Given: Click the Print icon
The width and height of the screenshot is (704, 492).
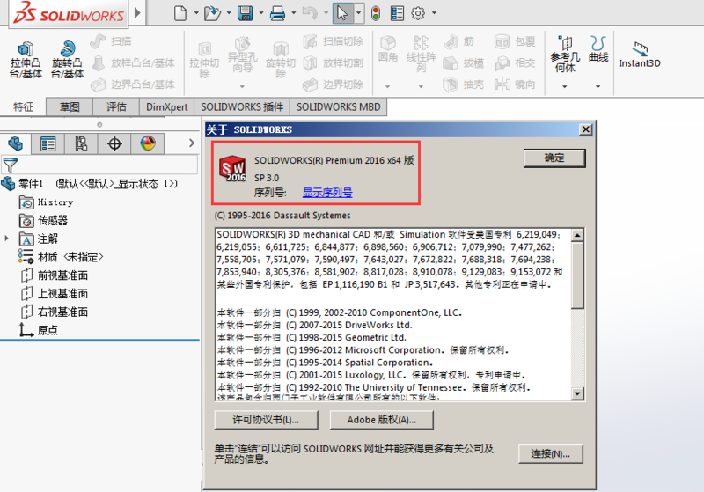Looking at the screenshot, I should tap(277, 13).
